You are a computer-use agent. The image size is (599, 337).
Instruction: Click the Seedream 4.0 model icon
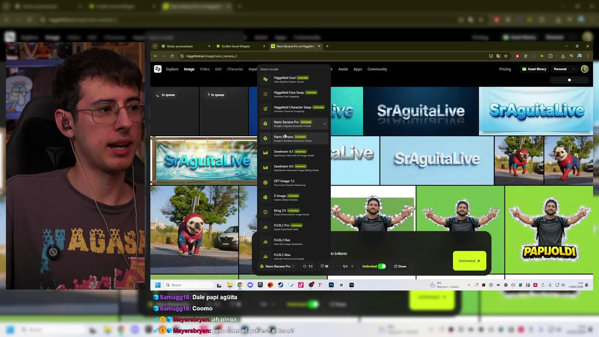[265, 168]
